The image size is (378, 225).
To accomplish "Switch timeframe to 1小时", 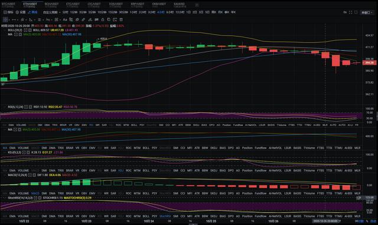I will 133,12.
